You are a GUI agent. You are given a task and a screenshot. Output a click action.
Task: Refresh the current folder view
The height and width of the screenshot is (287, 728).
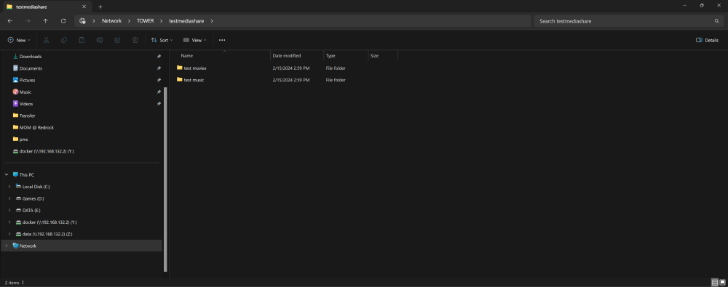pos(63,21)
